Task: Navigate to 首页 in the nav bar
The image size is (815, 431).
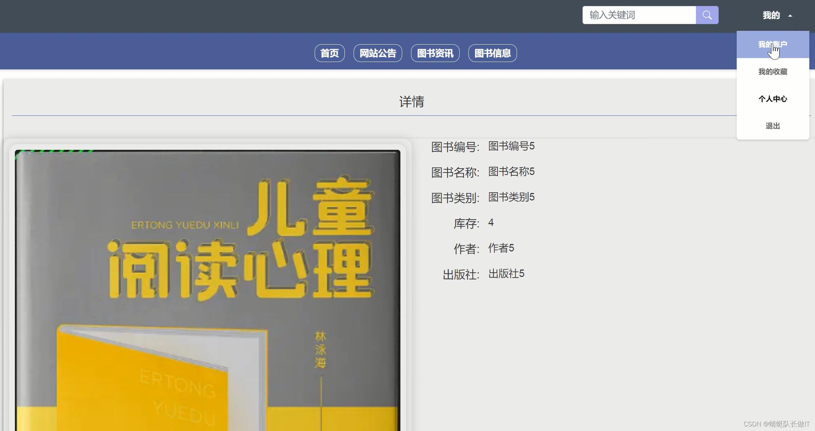Action: (330, 53)
